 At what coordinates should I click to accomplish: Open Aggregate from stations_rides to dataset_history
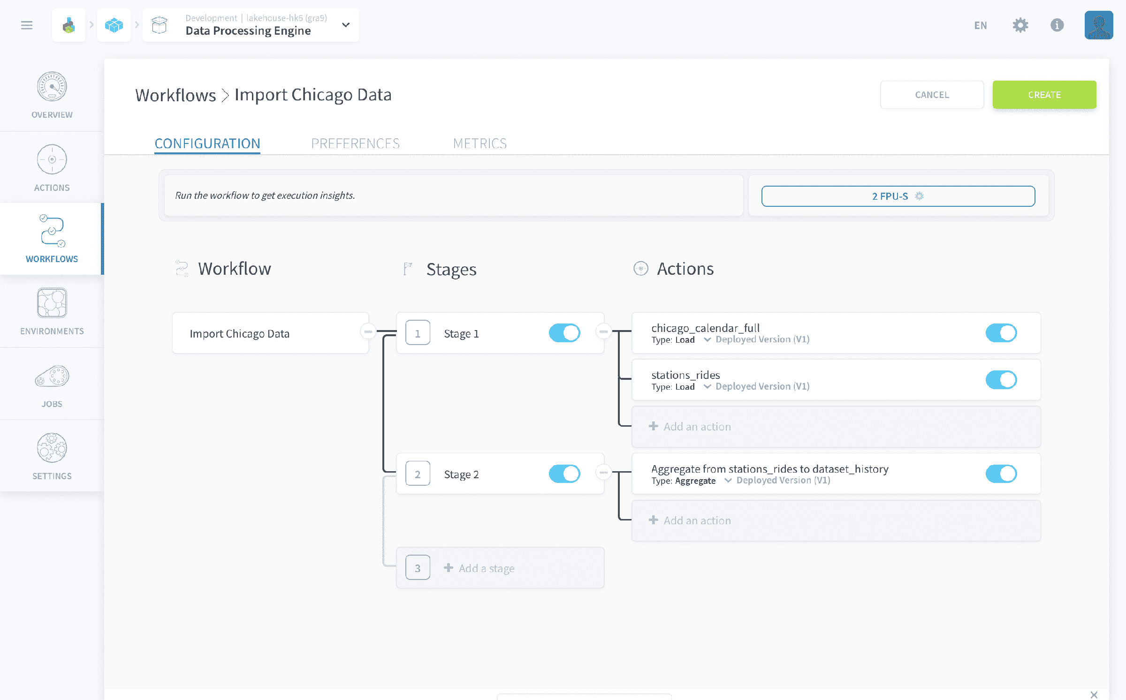(769, 469)
